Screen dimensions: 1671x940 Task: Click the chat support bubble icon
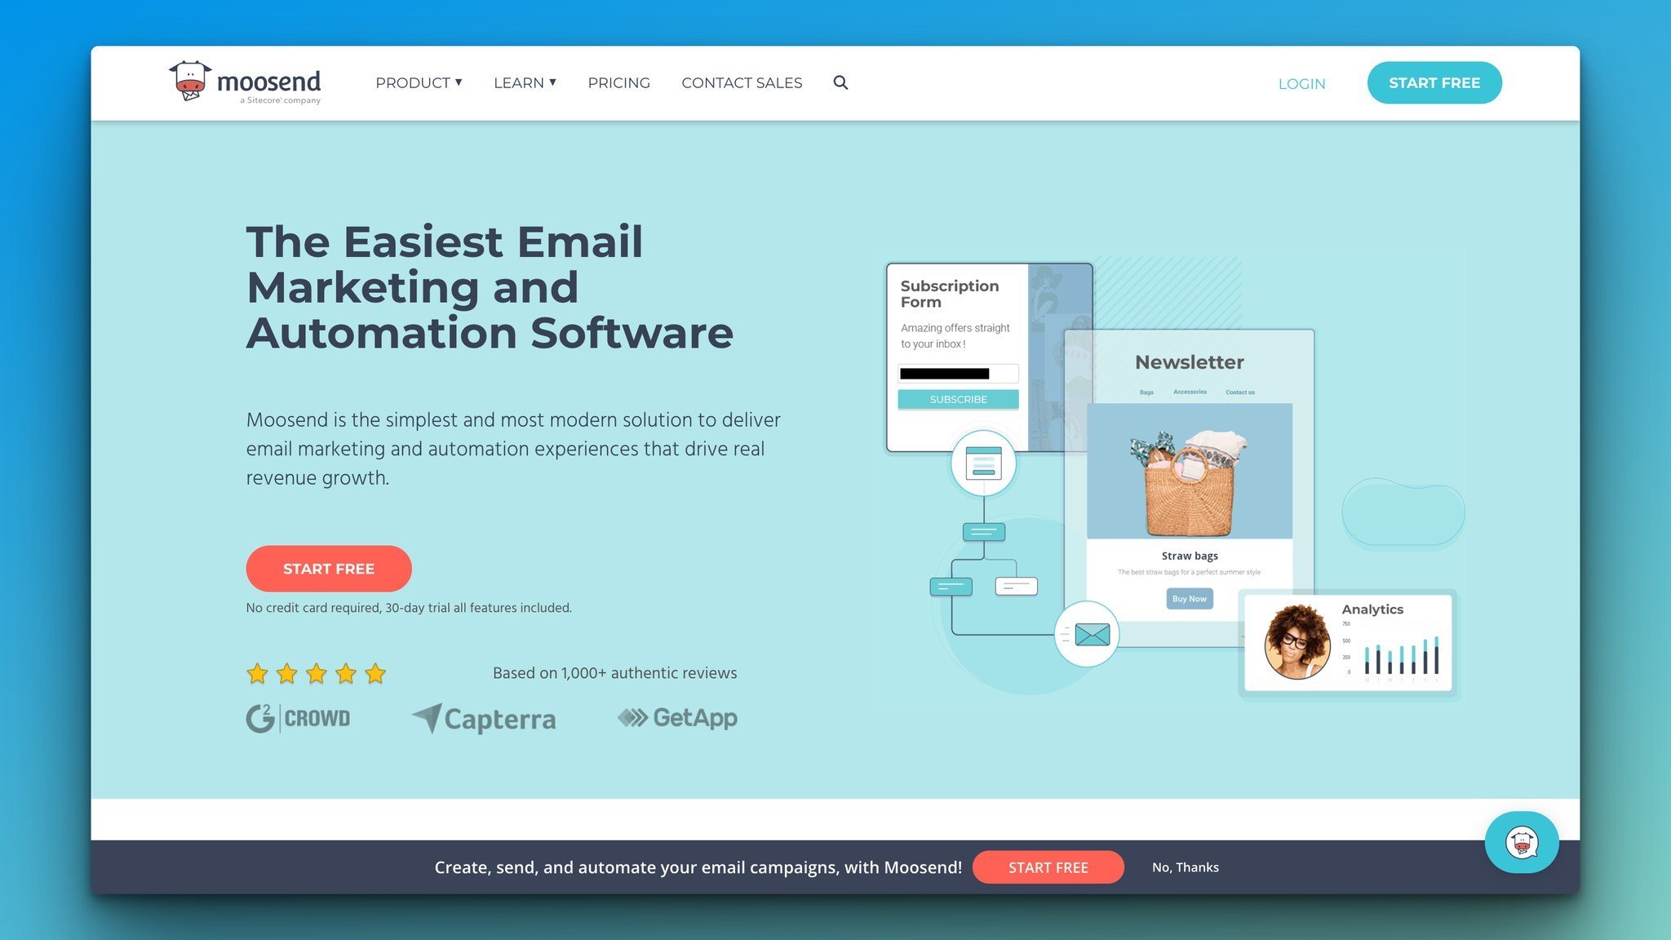1522,840
